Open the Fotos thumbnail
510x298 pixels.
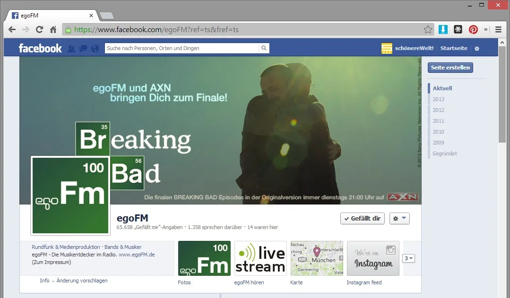[x=204, y=258]
